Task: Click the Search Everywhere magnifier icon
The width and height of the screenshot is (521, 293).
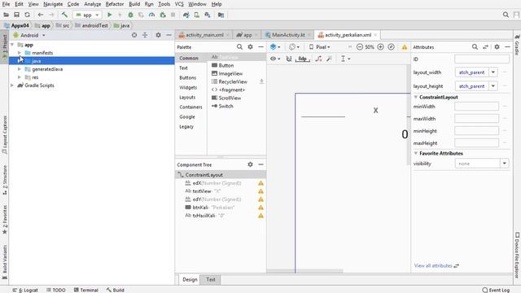Action: (506, 15)
